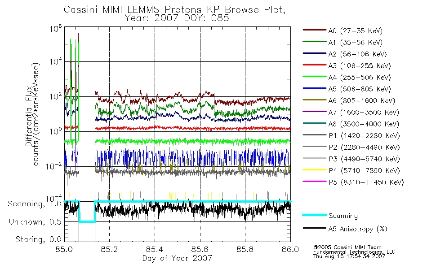Click the A3 (106-255 KeV) legend label
Viewport: 427px width, 269px height.
point(360,66)
